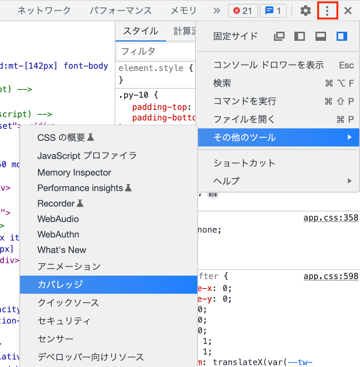
Task: Open the app.css:358 source link
Action: point(331,217)
